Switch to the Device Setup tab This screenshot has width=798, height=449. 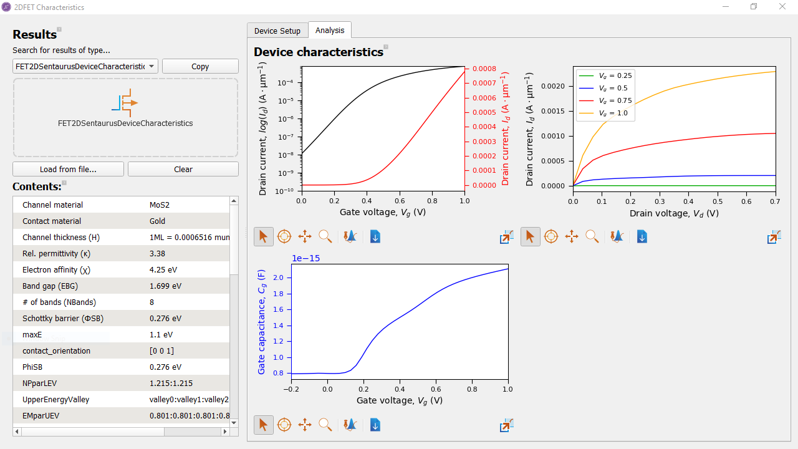pos(277,31)
